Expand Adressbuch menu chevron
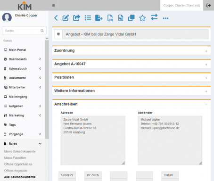Screen dimensions: 214x181 pyautogui.click(x=40, y=68)
